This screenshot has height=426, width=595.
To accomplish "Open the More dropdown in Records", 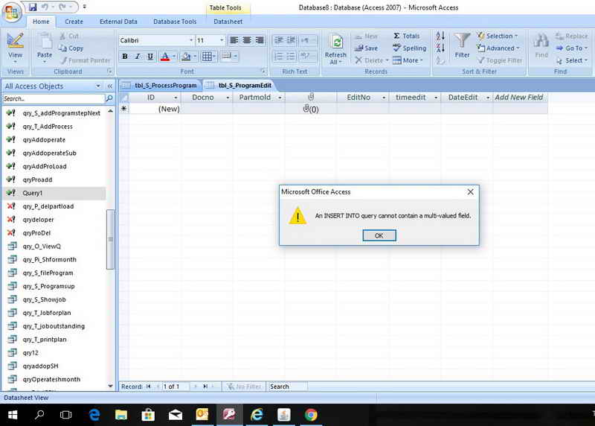I will point(408,60).
